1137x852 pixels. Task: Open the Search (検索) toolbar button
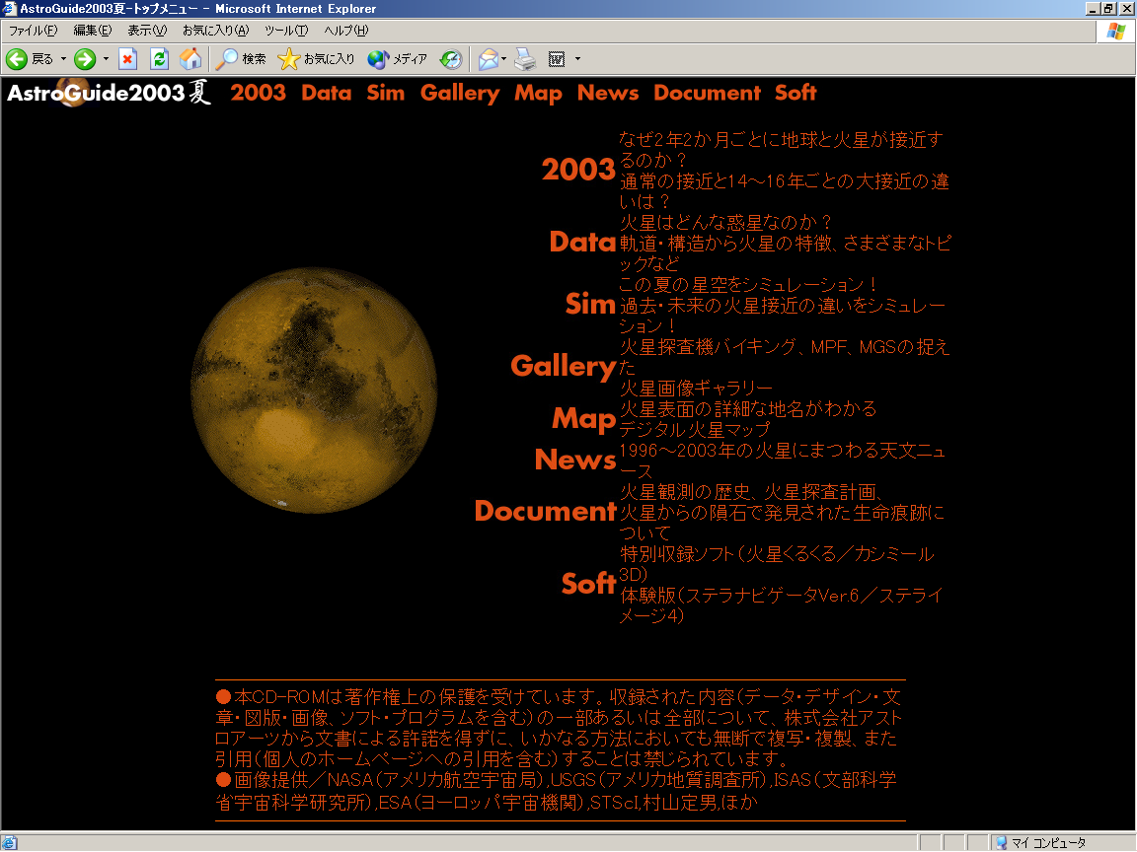(241, 59)
